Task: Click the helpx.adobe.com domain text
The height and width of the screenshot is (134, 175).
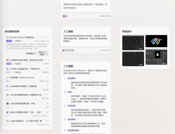Action: pos(42,41)
